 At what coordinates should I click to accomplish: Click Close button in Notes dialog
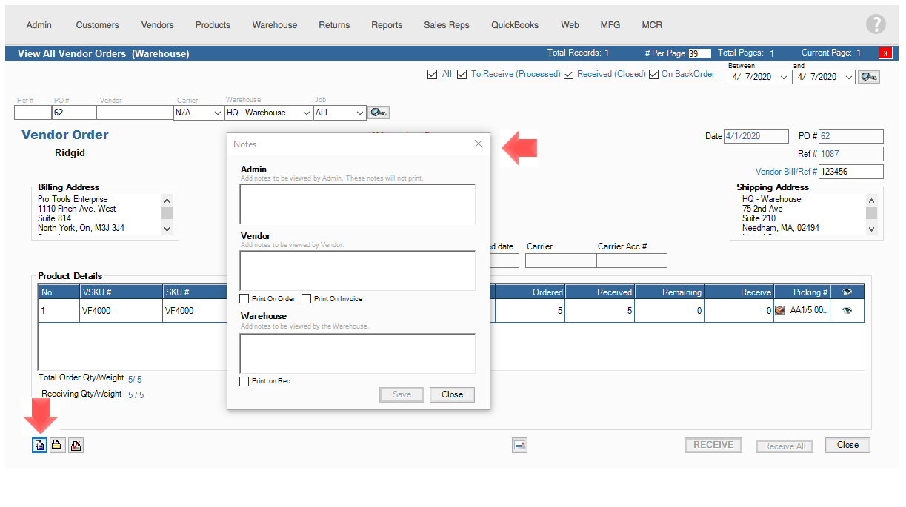coord(452,394)
